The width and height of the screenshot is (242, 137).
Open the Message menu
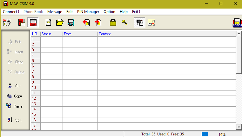[55, 12]
